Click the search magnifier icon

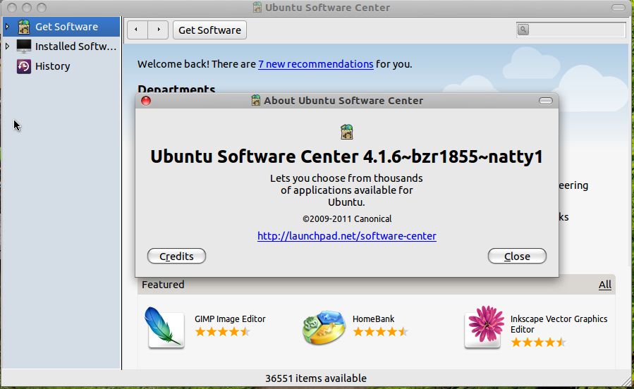(523, 30)
